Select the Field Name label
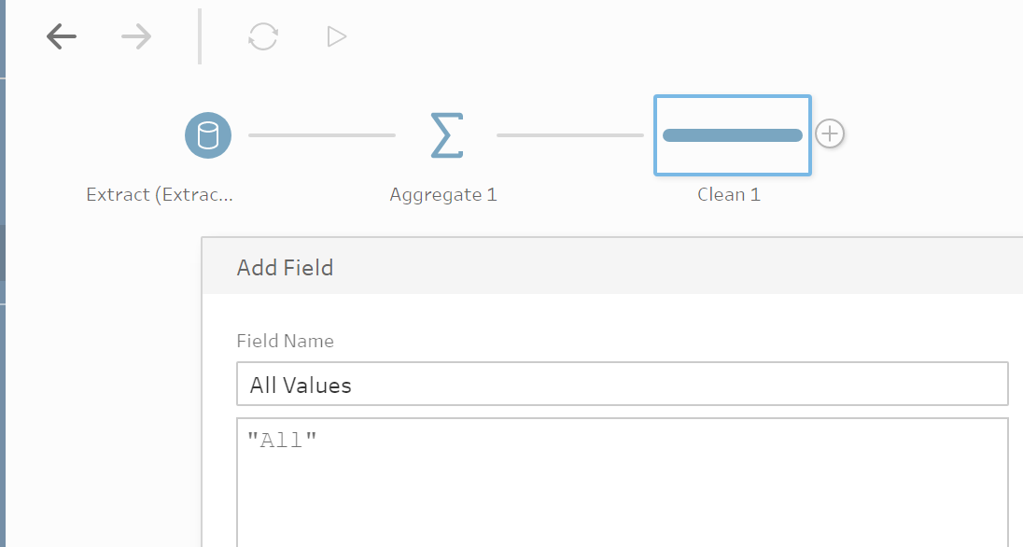 tap(286, 341)
